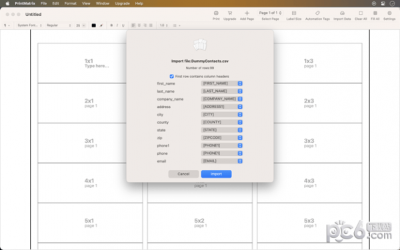Select the 2x3 label cell
This screenshot has width=400, height=250.
click(317, 103)
